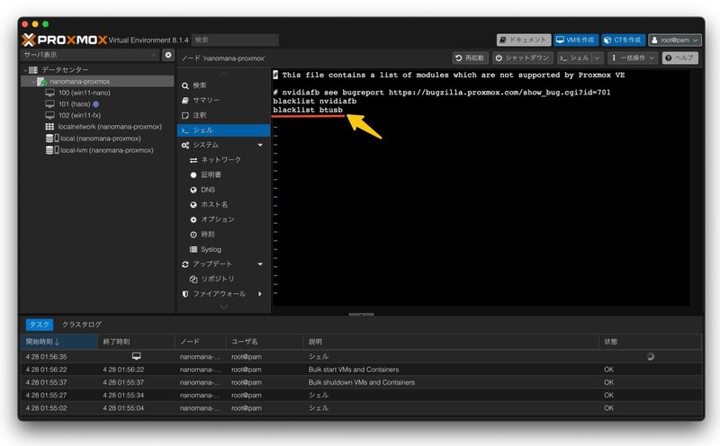This screenshot has height=446, width=720.
Task: Click the monitor icon in running task row
Action: pyautogui.click(x=137, y=356)
